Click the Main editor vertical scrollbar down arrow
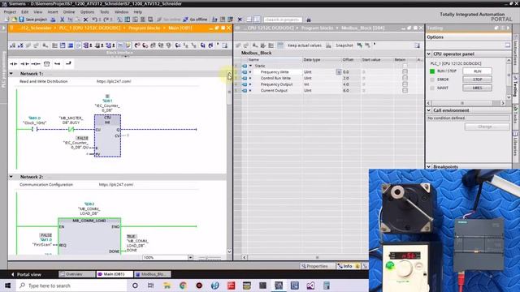520x292 pixels. [229, 251]
